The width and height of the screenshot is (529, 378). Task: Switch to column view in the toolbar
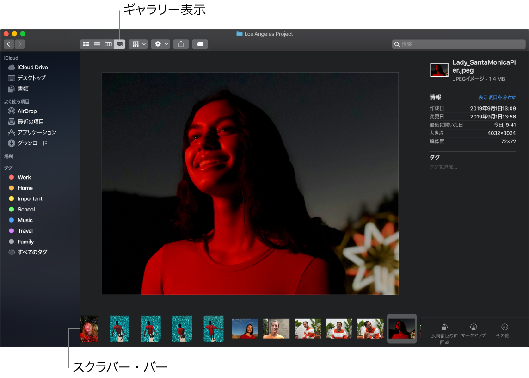point(108,43)
